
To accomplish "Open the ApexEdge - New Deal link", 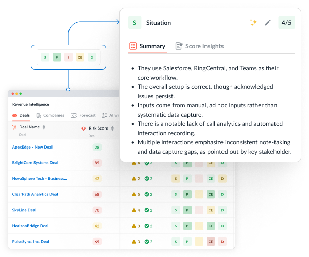I will (x=32, y=147).
